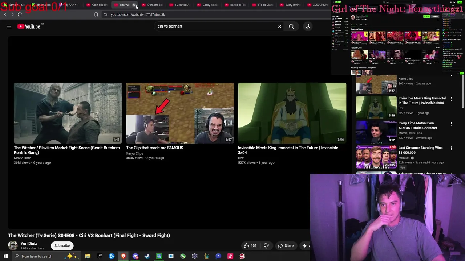Play The Witcher Blaviken fight thumbnail
Image resolution: width=465 pixels, height=261 pixels.
click(x=68, y=113)
